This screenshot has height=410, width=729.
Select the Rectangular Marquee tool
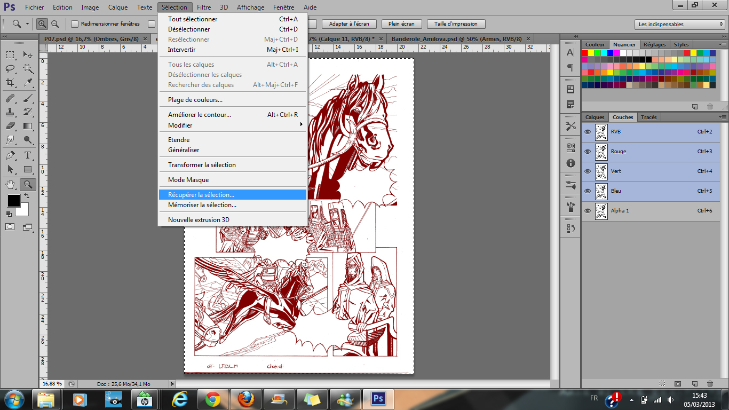click(x=10, y=55)
